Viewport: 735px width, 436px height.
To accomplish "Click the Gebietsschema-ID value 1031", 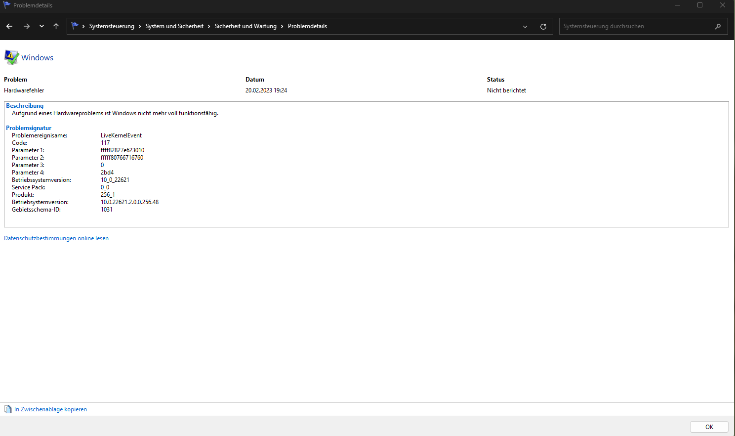I will (x=107, y=210).
